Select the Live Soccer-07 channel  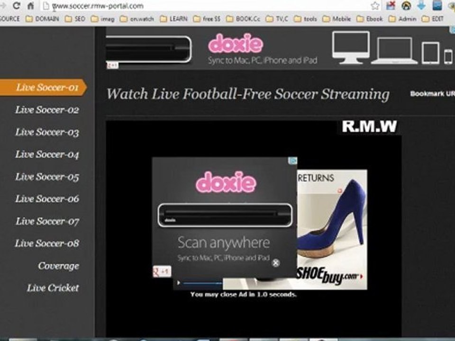pos(47,221)
